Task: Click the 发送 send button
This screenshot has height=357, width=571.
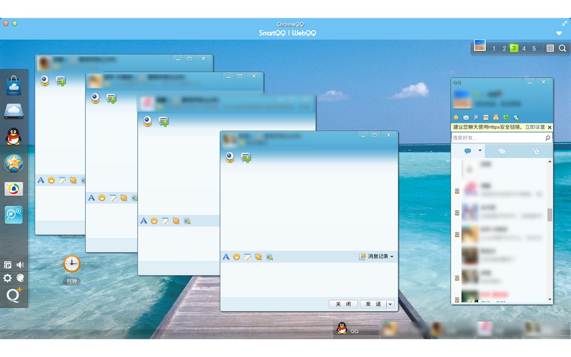Action: [373, 304]
